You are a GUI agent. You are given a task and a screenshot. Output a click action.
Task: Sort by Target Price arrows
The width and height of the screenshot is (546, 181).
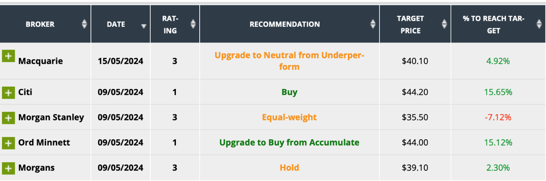pos(444,24)
